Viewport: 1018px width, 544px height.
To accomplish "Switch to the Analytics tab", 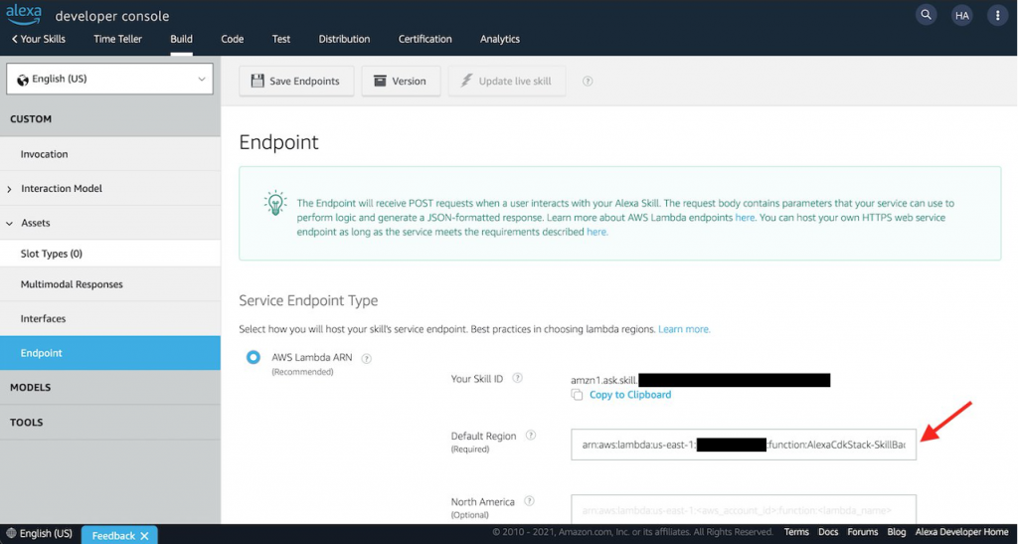I will pyautogui.click(x=500, y=39).
